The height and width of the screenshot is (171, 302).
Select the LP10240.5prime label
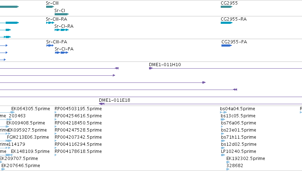click(x=238, y=151)
